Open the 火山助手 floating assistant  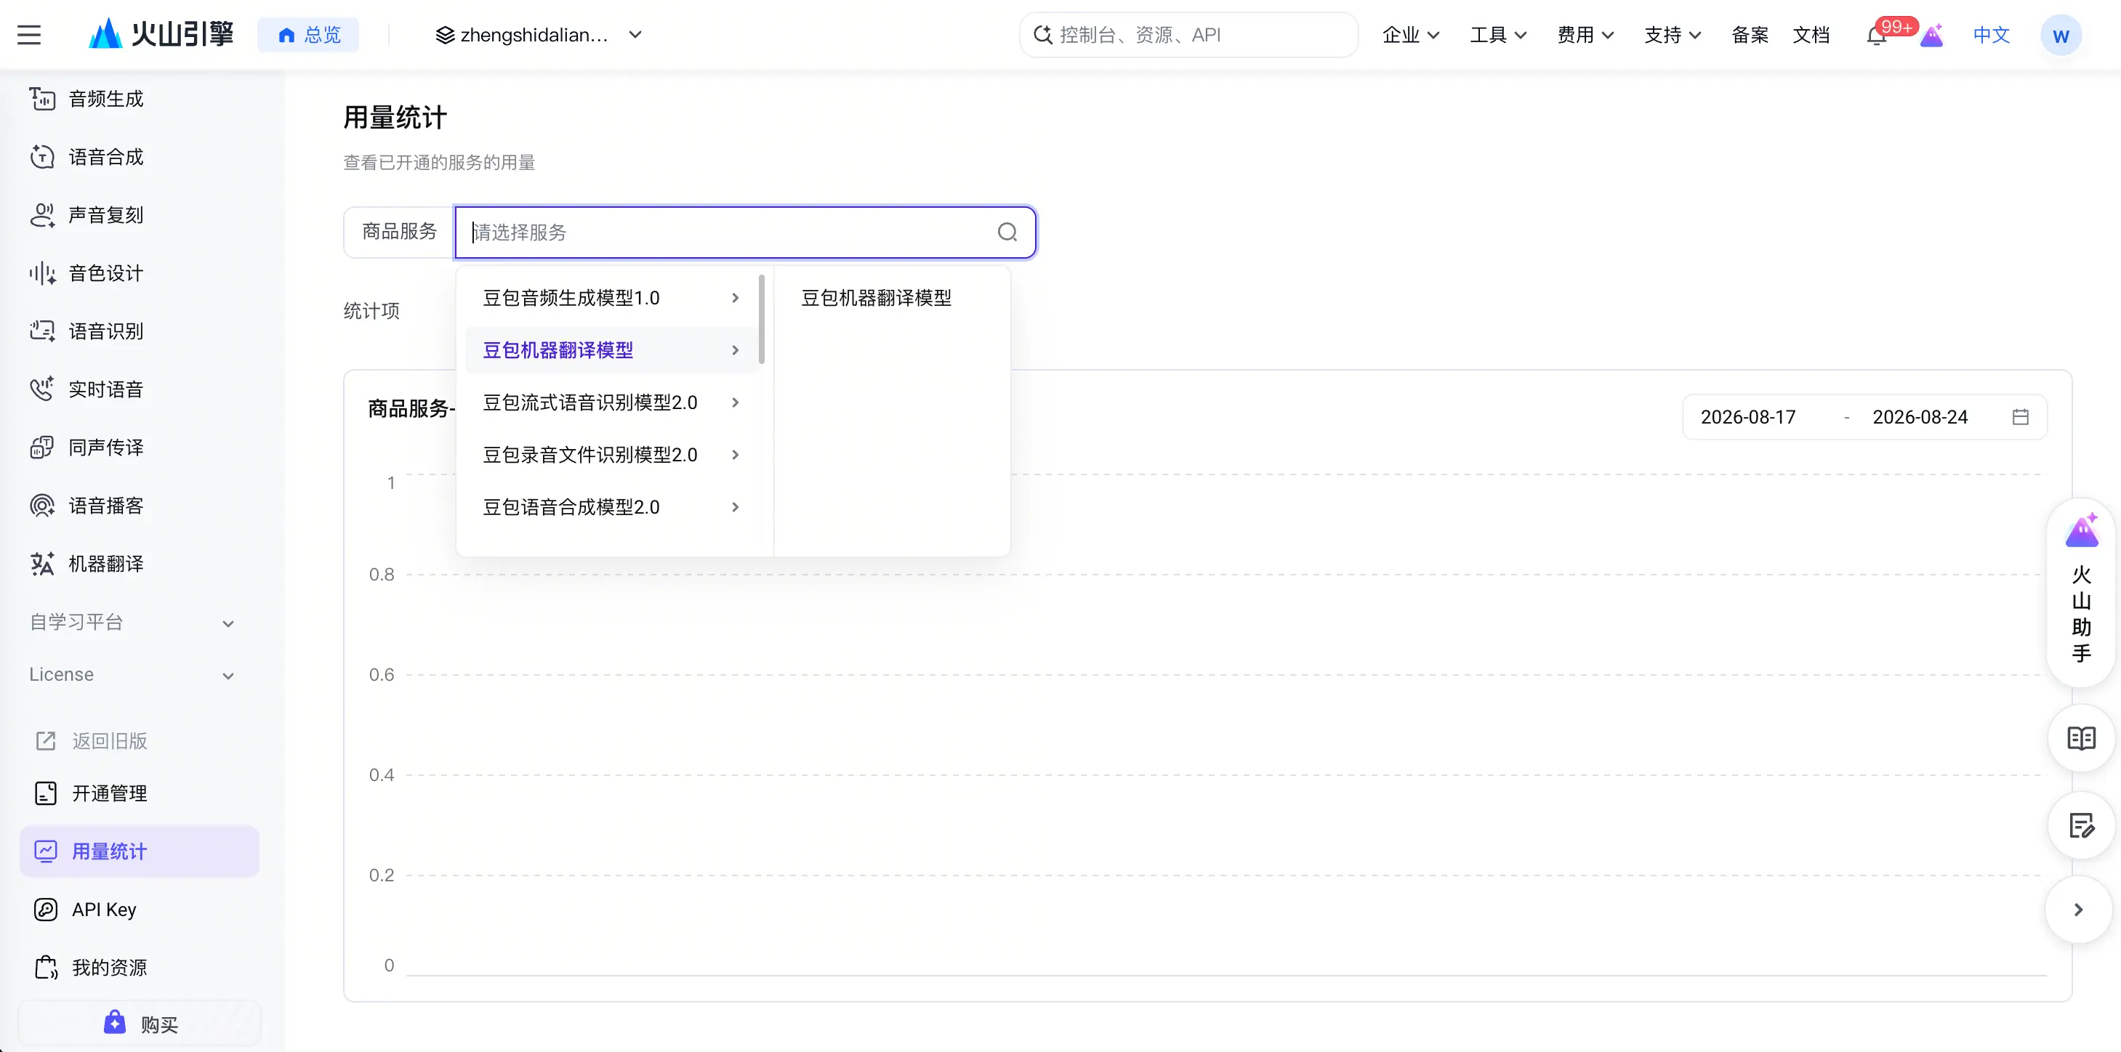[2082, 591]
